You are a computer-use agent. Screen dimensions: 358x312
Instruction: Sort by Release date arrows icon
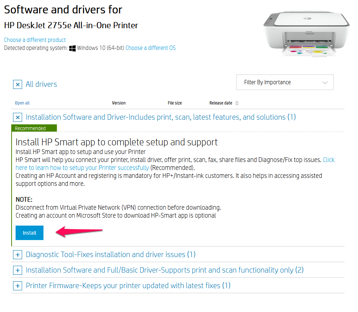click(237, 103)
